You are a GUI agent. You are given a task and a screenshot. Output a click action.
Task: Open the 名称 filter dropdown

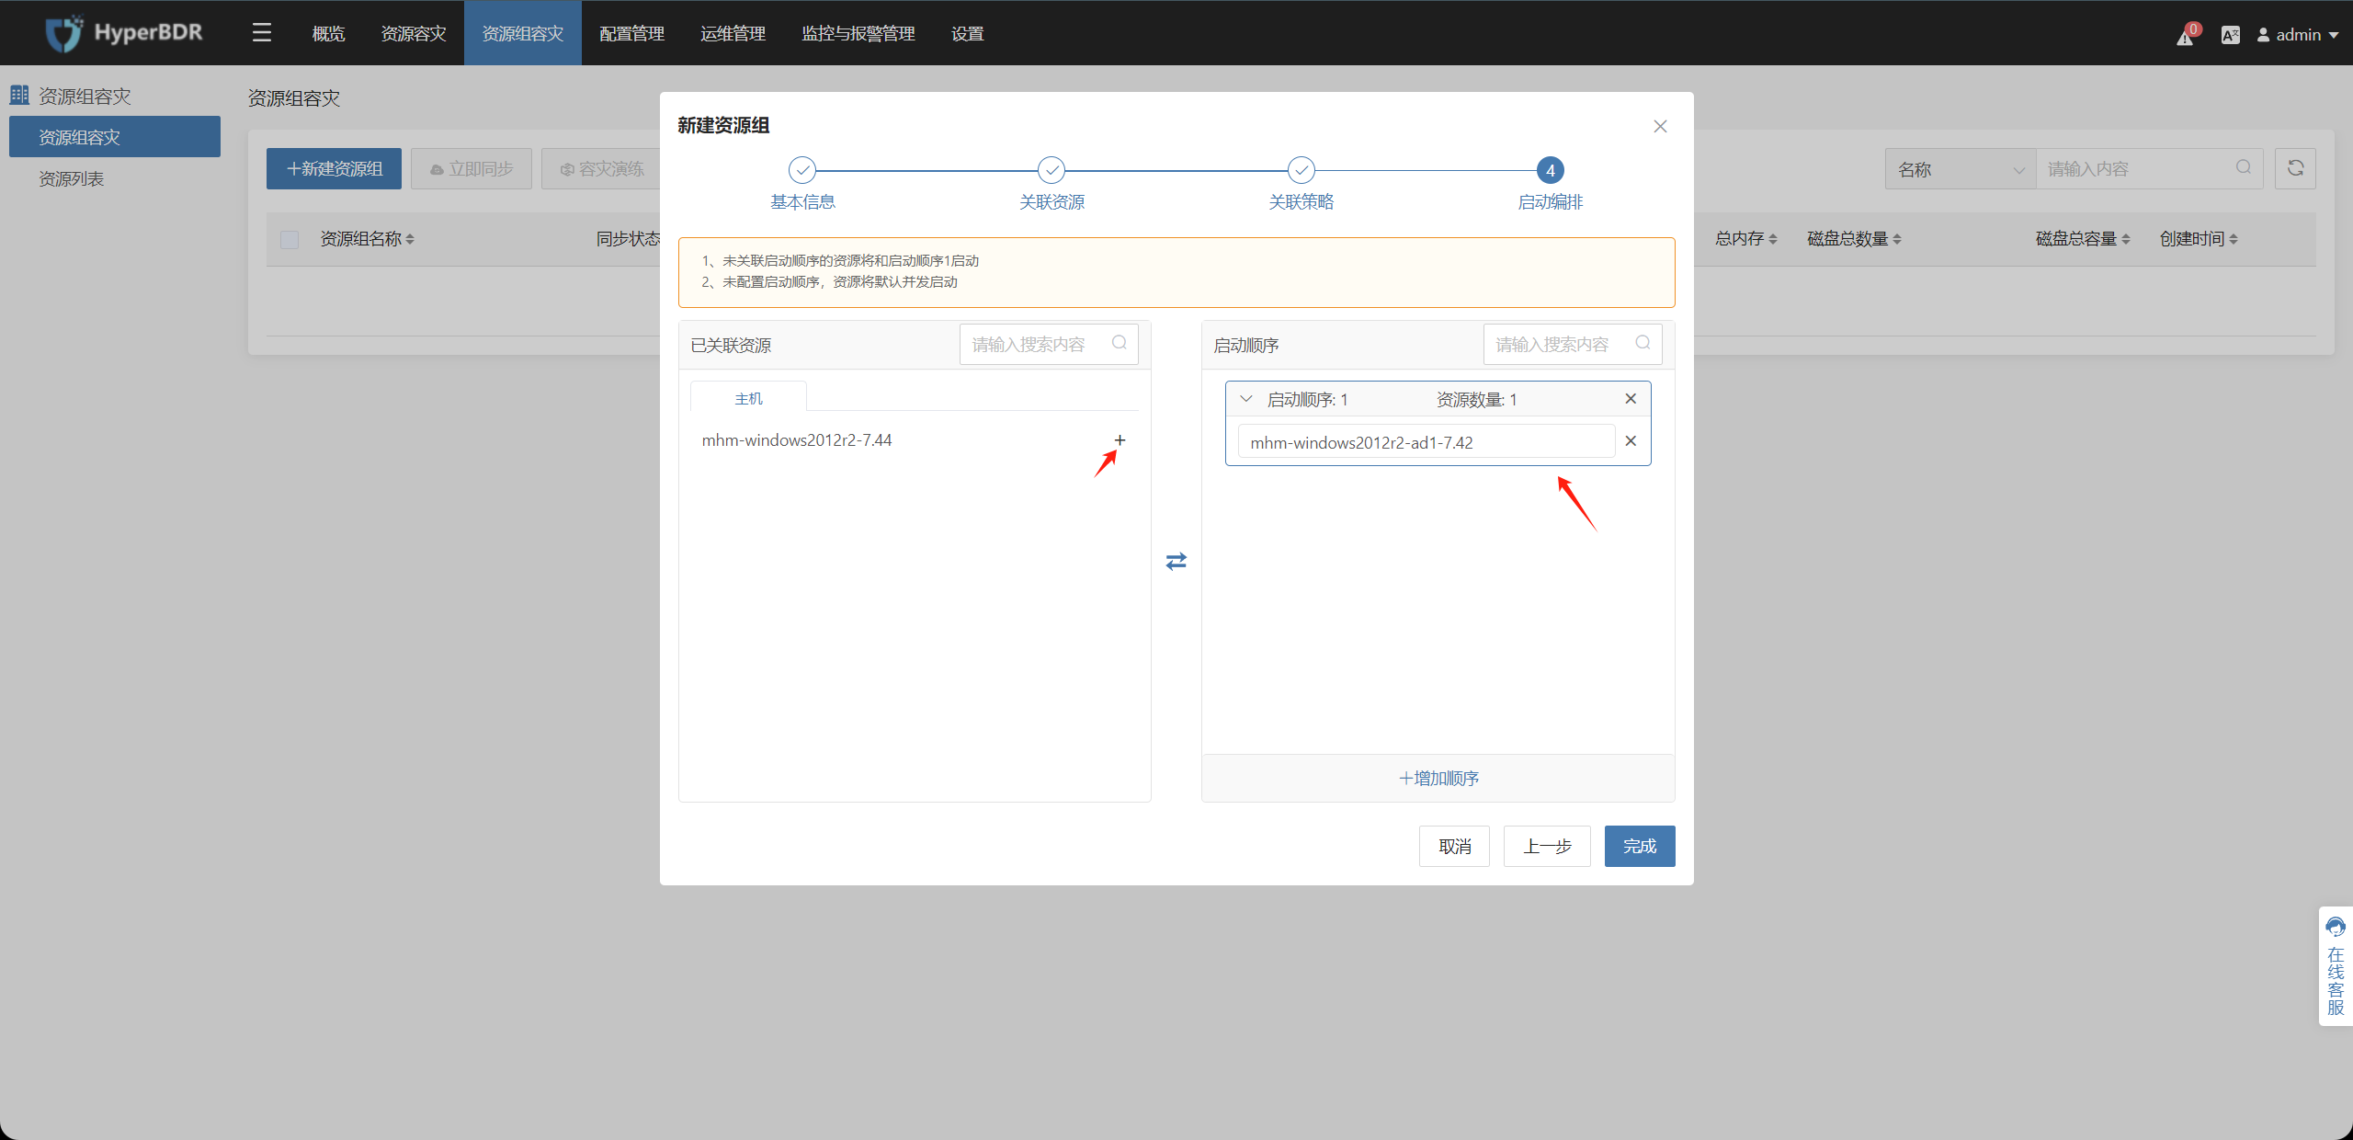click(x=1961, y=169)
